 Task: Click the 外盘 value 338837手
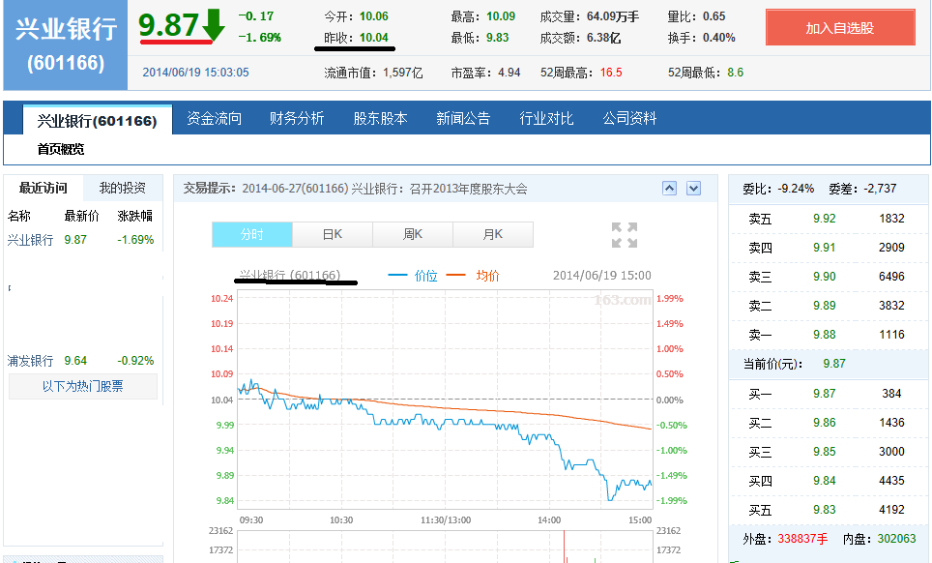[x=802, y=539]
